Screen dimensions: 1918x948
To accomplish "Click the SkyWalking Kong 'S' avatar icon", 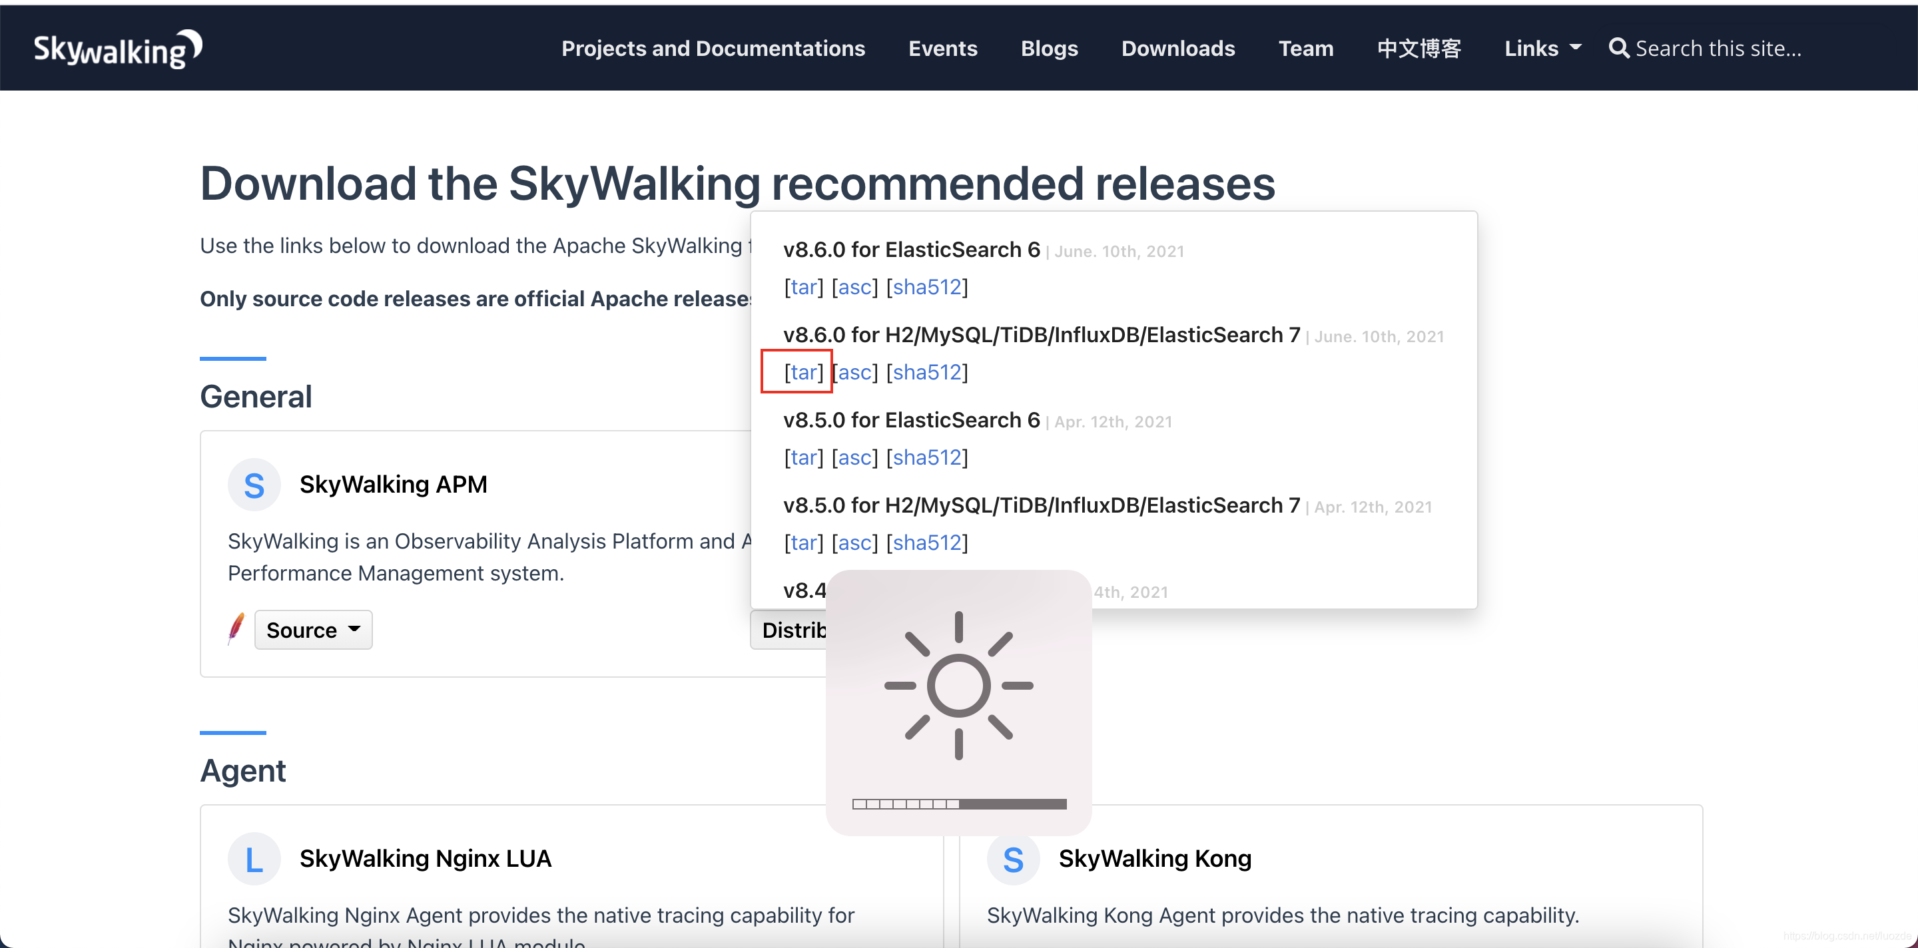I will coord(1012,859).
